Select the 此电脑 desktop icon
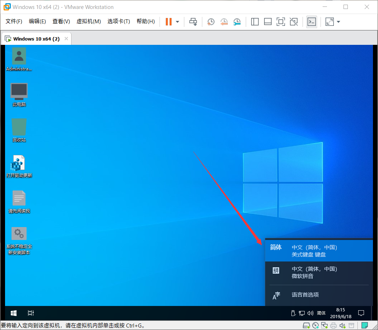Viewport: 378px width, 330px height. (19, 95)
